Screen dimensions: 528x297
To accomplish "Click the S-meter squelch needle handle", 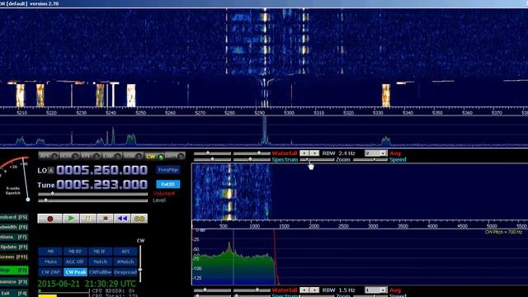I will [x=28, y=200].
